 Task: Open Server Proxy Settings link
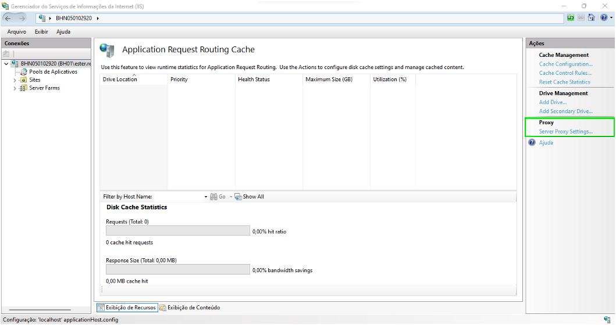click(x=565, y=132)
